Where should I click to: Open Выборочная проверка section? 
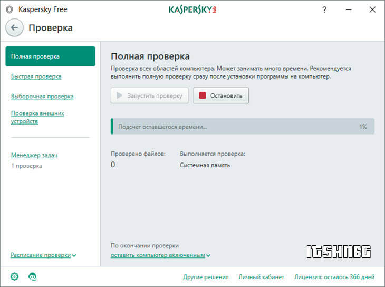(x=42, y=97)
